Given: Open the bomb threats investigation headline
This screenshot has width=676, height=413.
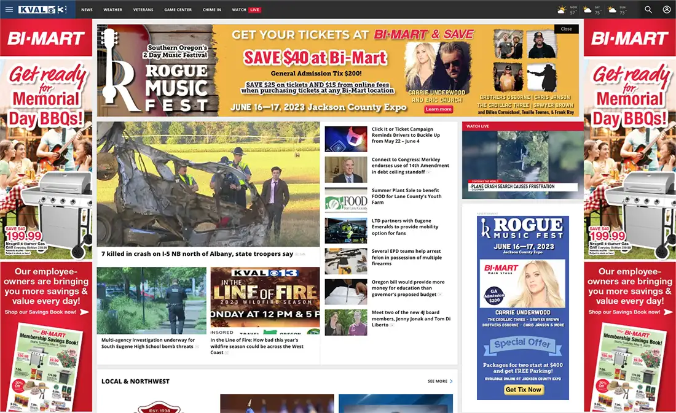Looking at the screenshot, I should coord(148,343).
